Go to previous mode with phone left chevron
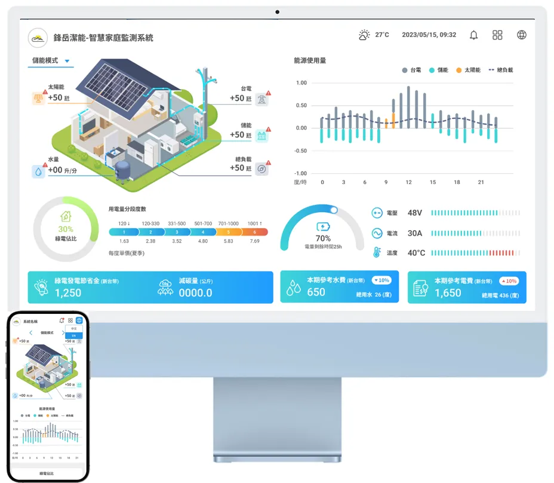Viewport: 554px width, 483px height. [x=30, y=332]
